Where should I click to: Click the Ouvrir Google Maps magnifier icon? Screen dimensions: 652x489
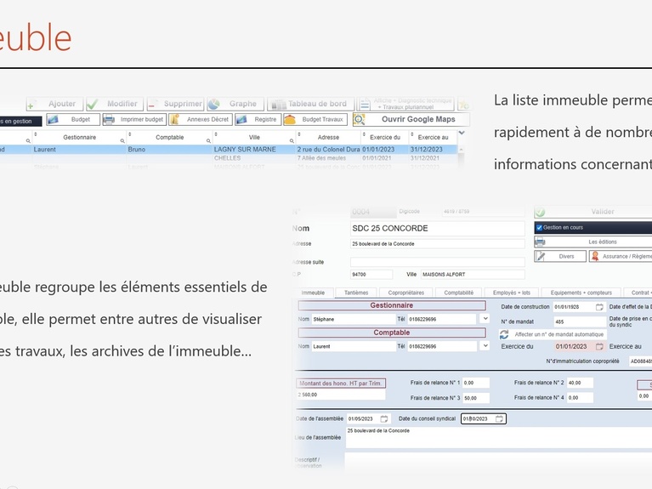click(x=360, y=120)
